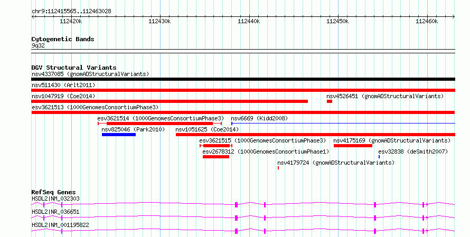This screenshot has height=237, width=470.
Task: Click the 9q32 cytogenetic band line
Action: (243, 51)
